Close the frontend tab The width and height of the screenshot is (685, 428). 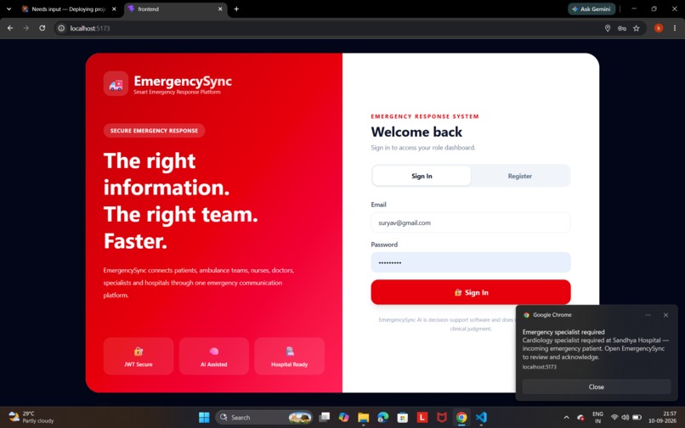(x=220, y=8)
